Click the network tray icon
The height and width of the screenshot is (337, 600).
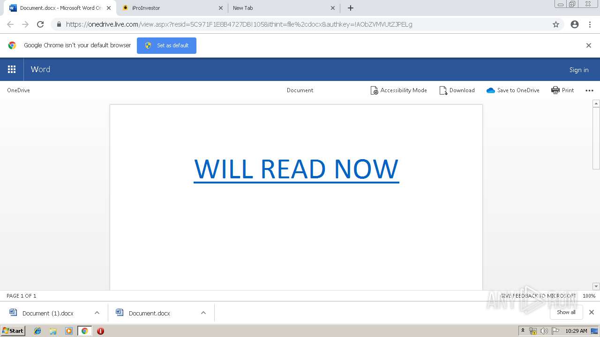pos(533,331)
